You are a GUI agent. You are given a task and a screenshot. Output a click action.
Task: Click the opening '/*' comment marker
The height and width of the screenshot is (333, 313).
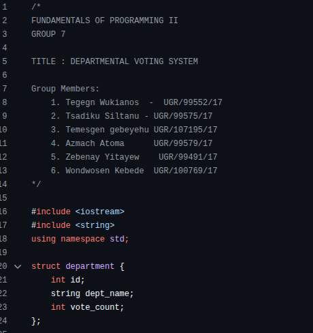[x=36, y=7]
